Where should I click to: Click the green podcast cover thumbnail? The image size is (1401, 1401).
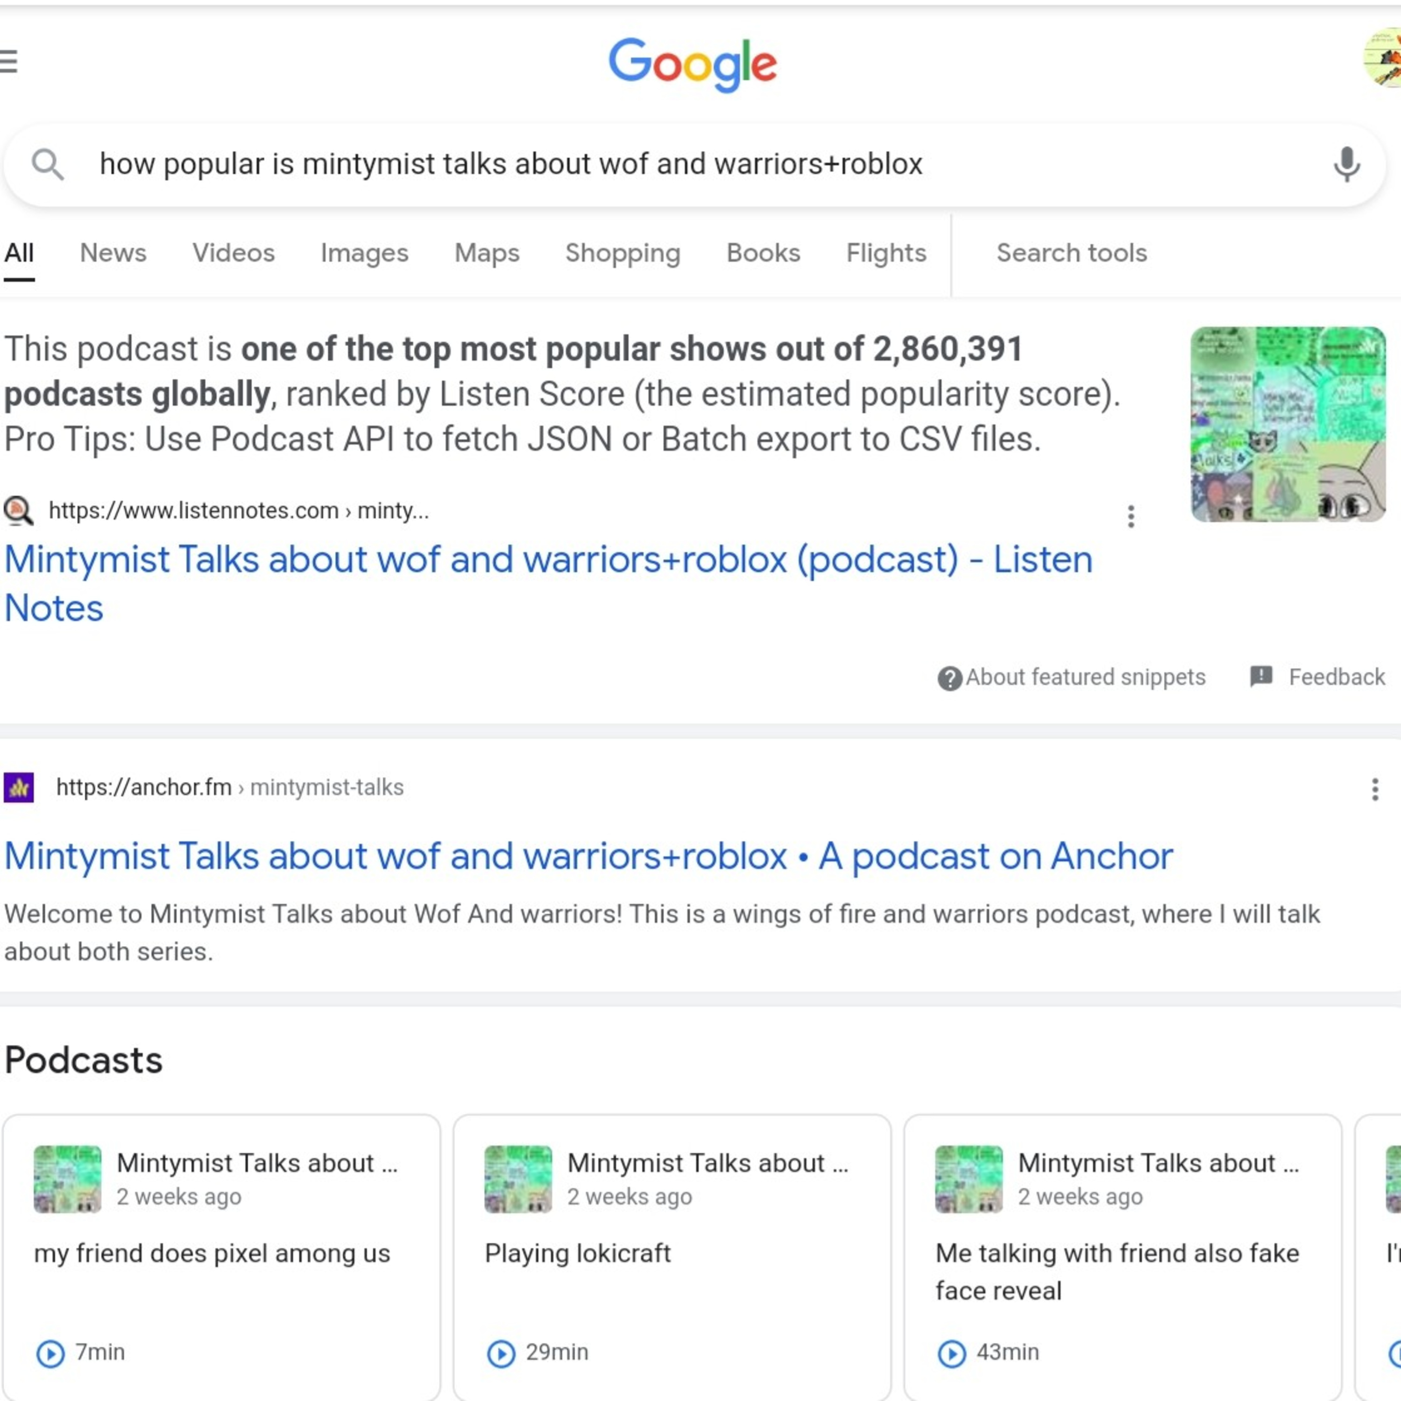[x=1288, y=424]
